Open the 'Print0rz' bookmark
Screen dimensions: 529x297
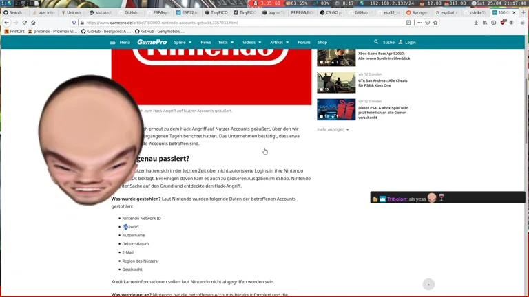pyautogui.click(x=14, y=32)
